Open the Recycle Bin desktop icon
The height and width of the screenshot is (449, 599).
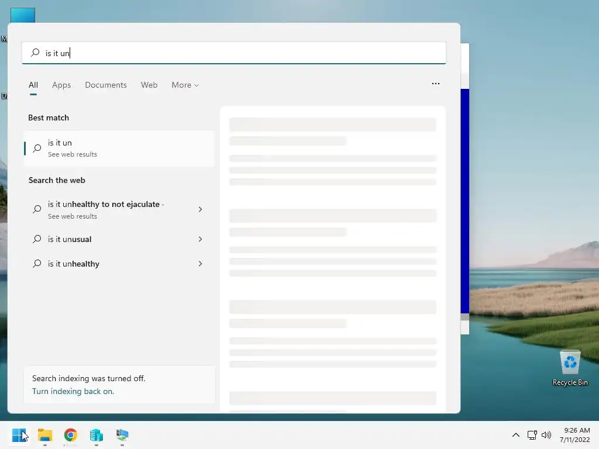pyautogui.click(x=570, y=368)
